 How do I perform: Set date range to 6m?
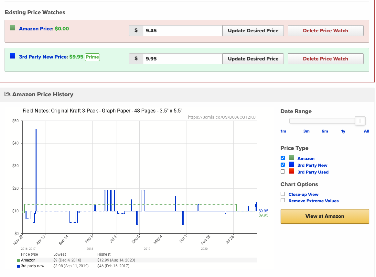point(325,131)
